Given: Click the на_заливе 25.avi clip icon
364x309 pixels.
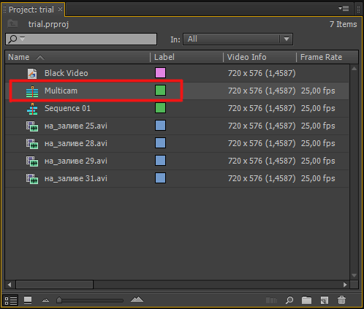Looking at the screenshot, I should (x=32, y=126).
